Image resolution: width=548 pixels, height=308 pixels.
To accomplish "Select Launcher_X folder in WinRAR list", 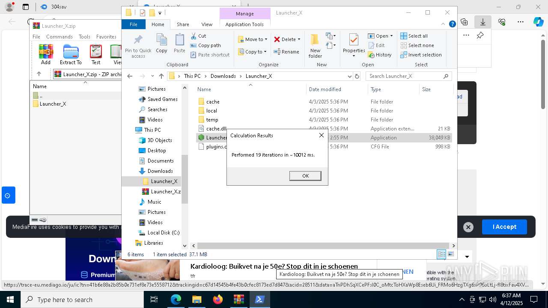I will (x=49, y=104).
